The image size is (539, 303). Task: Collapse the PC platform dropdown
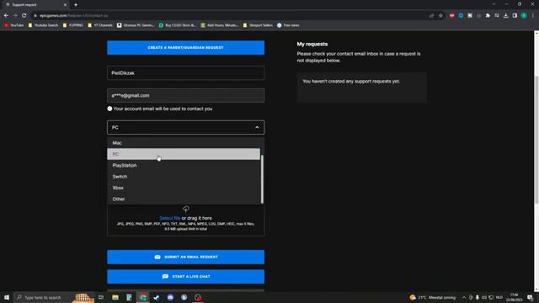[257, 127]
